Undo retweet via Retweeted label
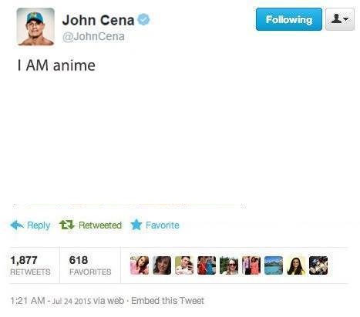The height and width of the screenshot is (317, 360). 100,225
